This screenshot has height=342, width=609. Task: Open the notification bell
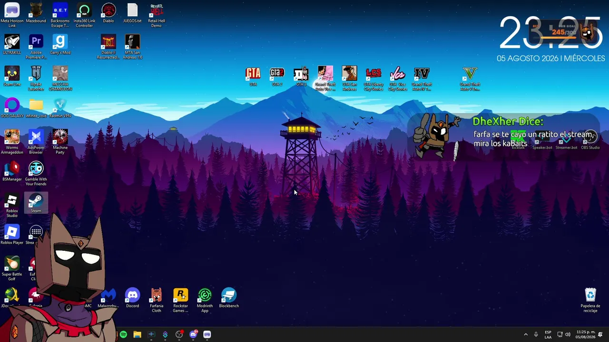[x=600, y=334]
